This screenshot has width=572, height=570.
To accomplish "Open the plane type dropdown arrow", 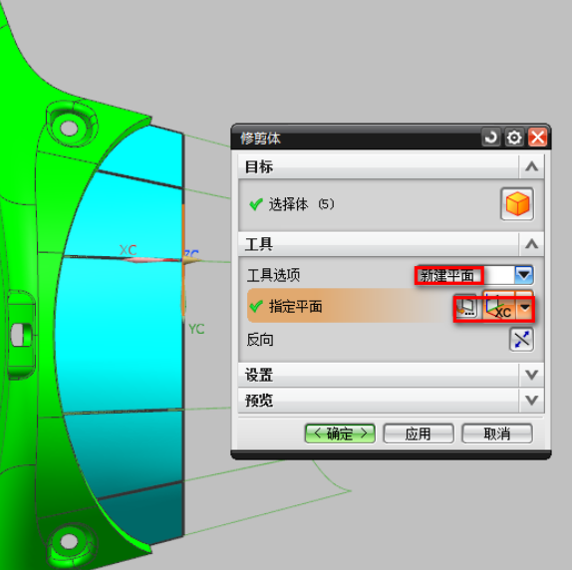I will 524,306.
